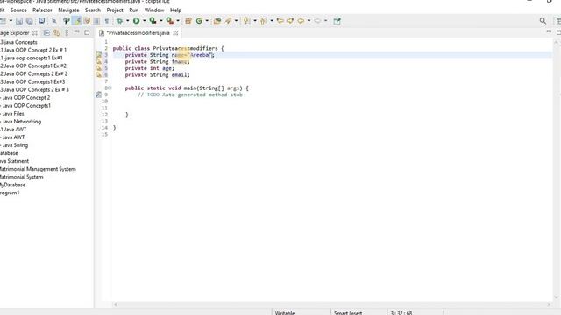561x315 pixels.
Task: Open Package Explorer View Menu dots
Action: click(67, 33)
